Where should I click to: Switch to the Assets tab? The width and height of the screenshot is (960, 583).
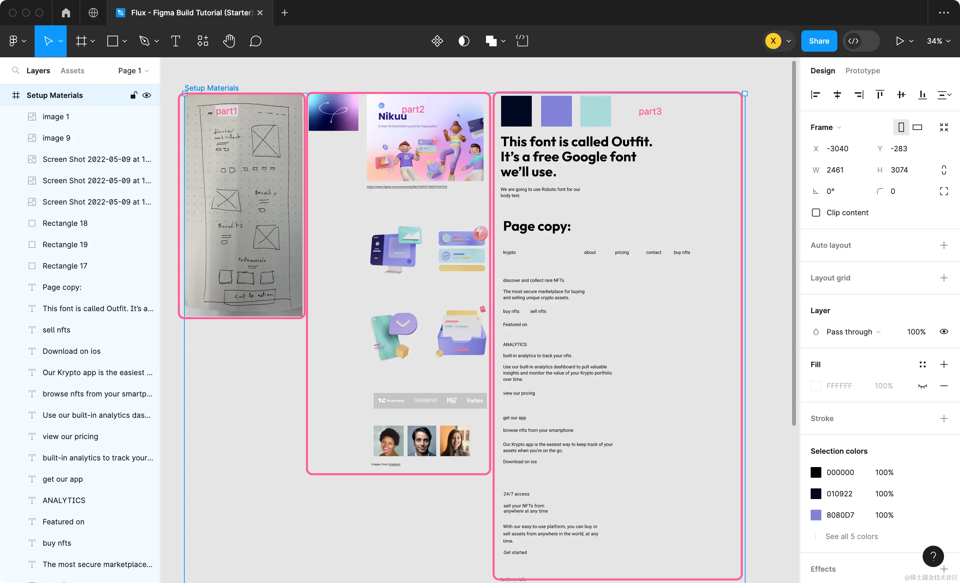[72, 71]
